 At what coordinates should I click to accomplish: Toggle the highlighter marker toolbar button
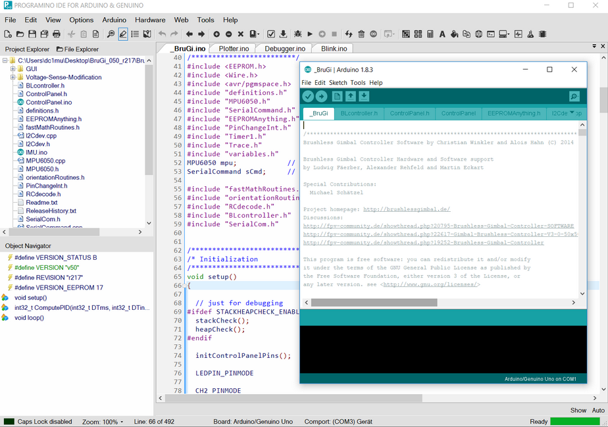click(x=123, y=34)
